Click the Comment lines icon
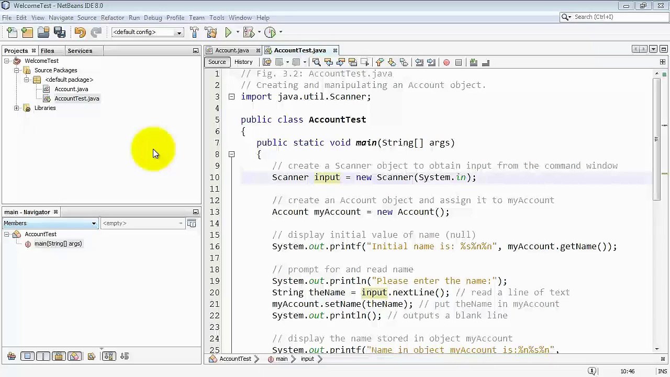The image size is (670, 377). (474, 62)
